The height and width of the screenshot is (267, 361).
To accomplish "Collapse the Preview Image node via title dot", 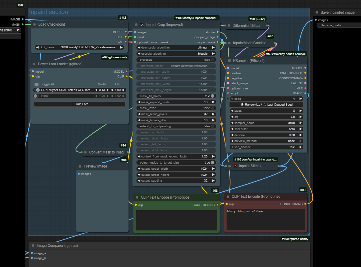I will (x=80, y=166).
